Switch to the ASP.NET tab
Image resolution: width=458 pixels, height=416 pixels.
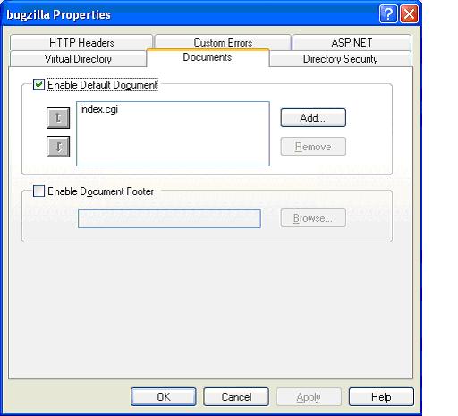pyautogui.click(x=352, y=43)
